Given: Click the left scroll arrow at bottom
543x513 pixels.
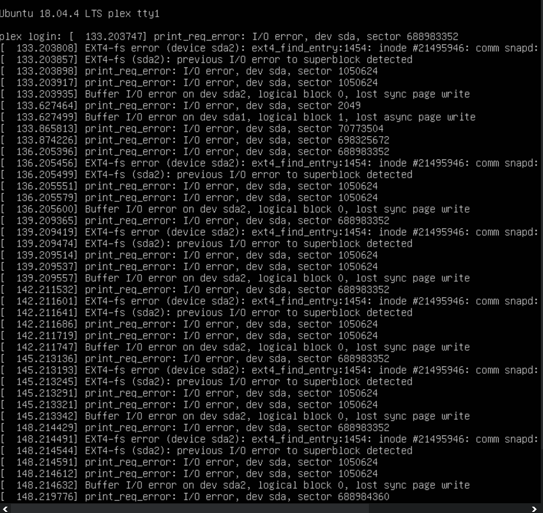Looking at the screenshot, I should [x=5, y=509].
